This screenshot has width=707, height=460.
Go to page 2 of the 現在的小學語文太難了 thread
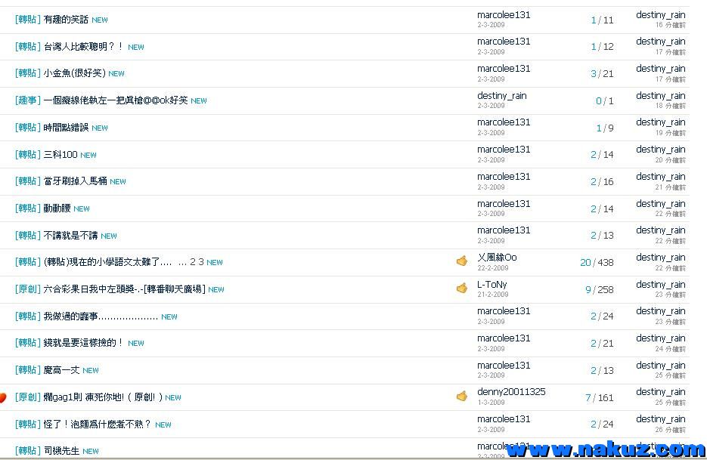193,262
